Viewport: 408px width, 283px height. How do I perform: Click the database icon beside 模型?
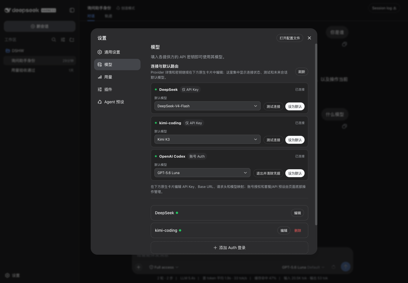(100, 65)
